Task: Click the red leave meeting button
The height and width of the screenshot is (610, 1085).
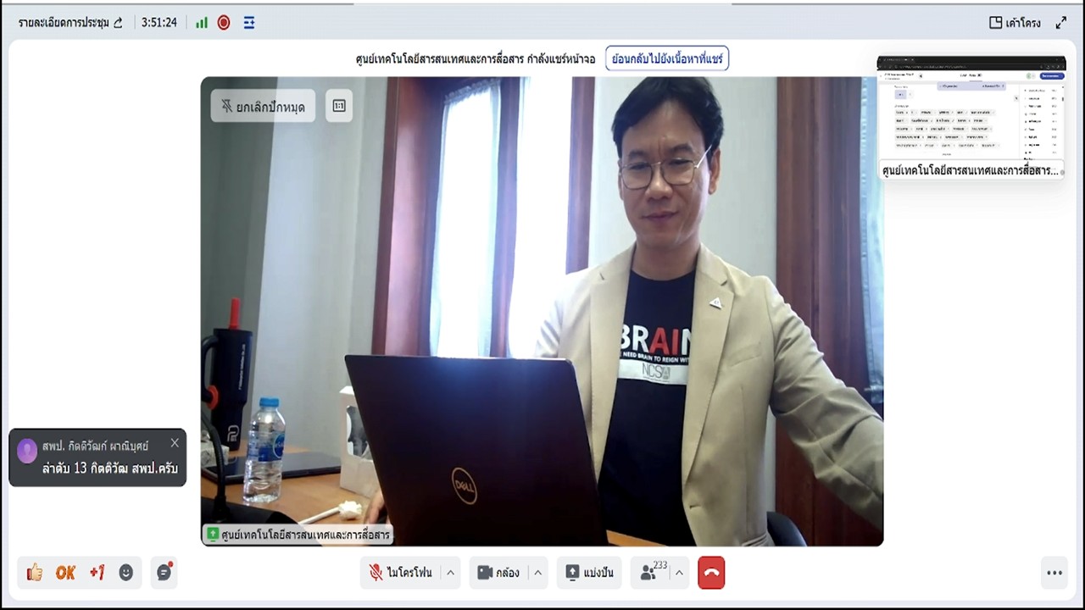Action: pos(711,573)
